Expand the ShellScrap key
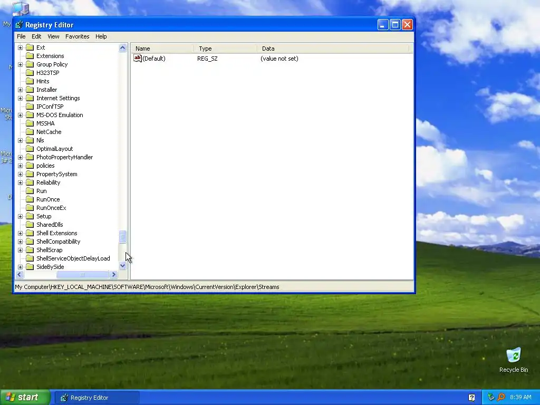 coord(21,250)
